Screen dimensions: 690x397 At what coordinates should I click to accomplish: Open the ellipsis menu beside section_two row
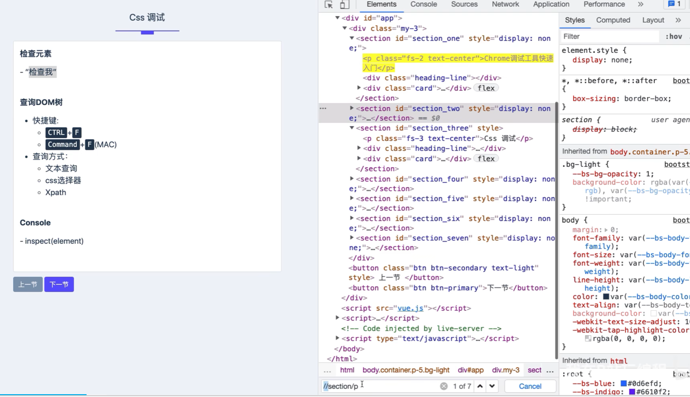[323, 108]
